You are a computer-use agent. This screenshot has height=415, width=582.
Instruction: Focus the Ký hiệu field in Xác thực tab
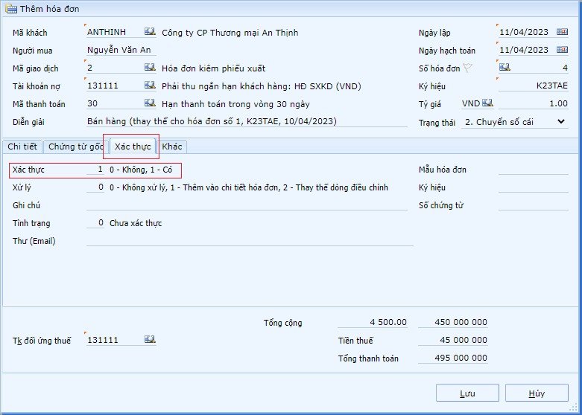[x=534, y=187]
